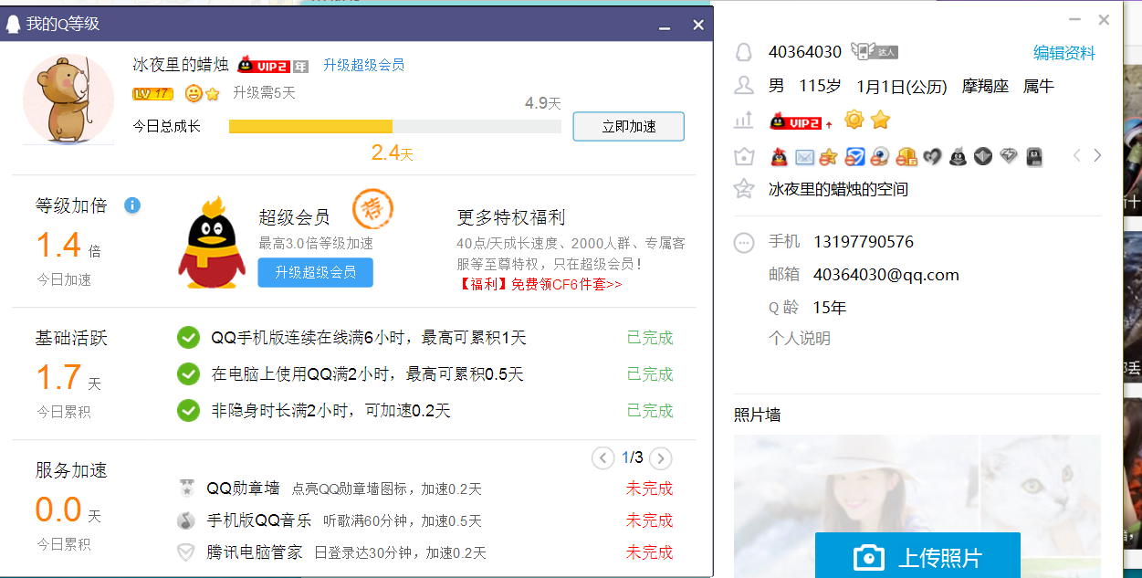Click the envelope mail icon in profile
Viewport: 1142px width, 578px height.
click(804, 156)
